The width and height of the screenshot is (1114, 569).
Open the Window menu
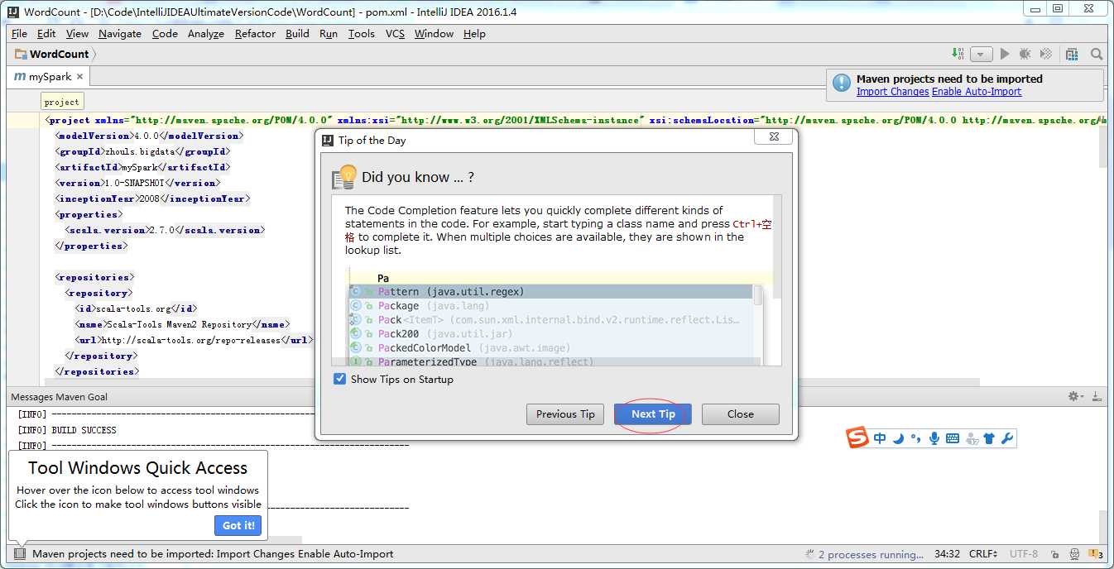tap(434, 33)
